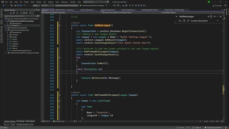229x129 pixels.
Task: Open the Output window tab
Action: (x=13, y=124)
